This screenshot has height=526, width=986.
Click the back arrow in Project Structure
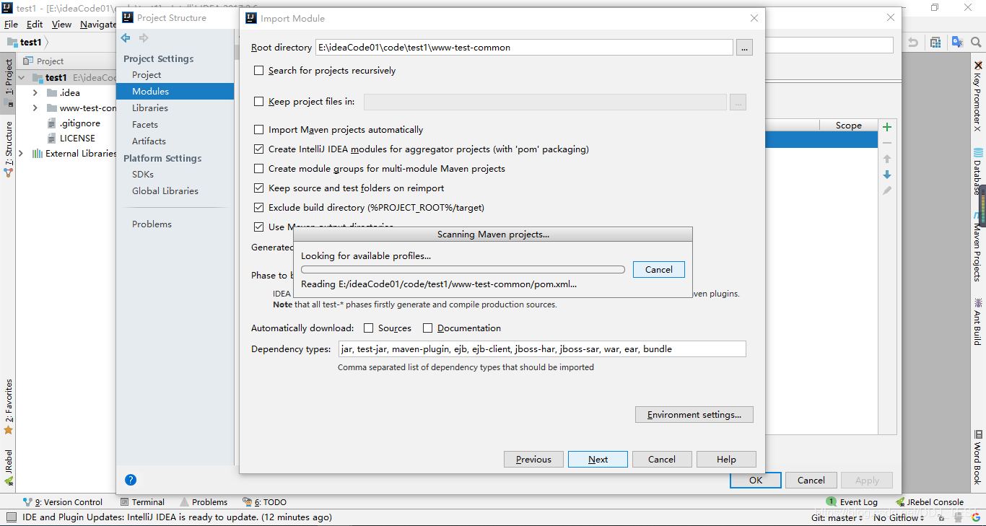pos(126,38)
